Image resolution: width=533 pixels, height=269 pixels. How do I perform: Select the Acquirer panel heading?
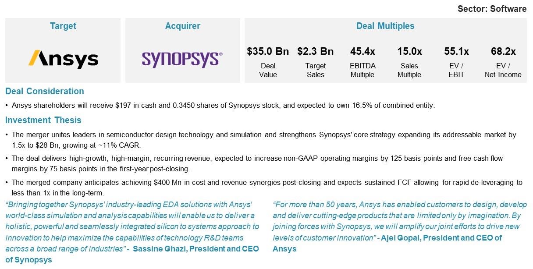(x=183, y=26)
